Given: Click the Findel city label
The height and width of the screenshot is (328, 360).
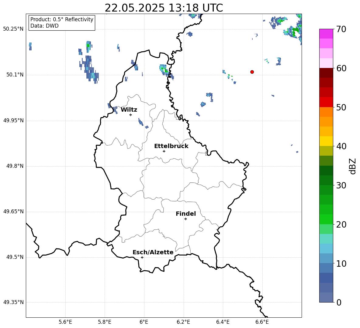Looking at the screenshot, I should pyautogui.click(x=186, y=214).
